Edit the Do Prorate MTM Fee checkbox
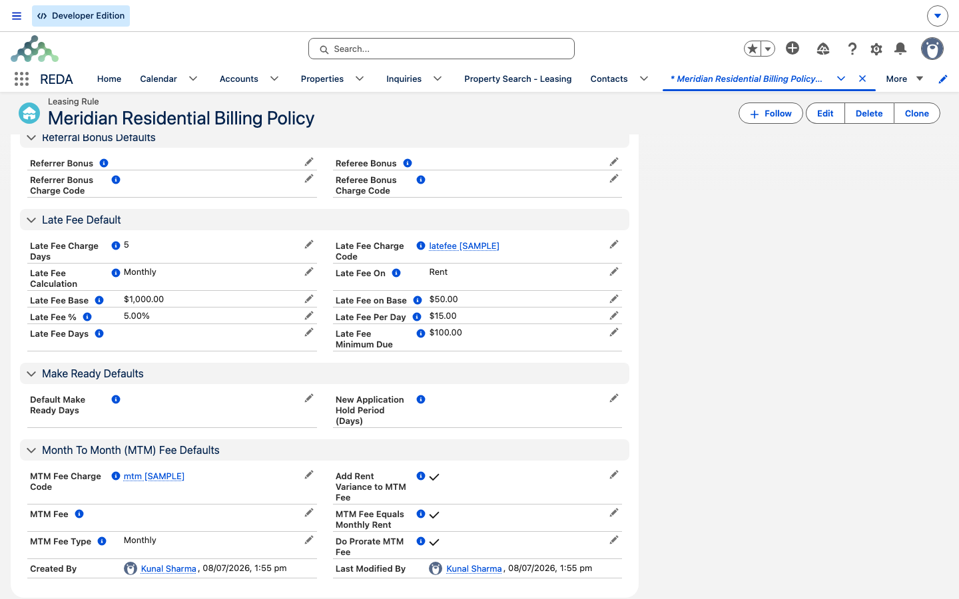This screenshot has width=959, height=599. (614, 540)
